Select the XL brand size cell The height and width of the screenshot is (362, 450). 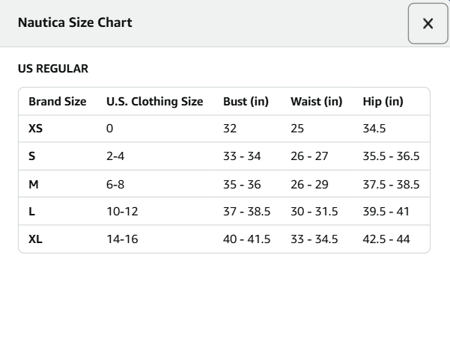35,239
